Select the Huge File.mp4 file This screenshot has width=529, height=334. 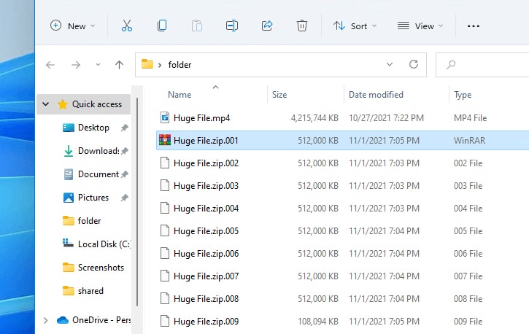[201, 118]
